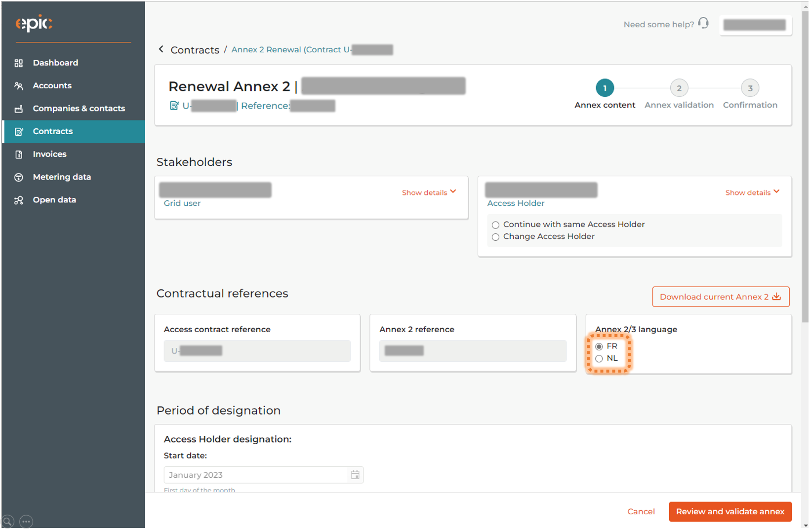Click the epic logo

point(34,23)
